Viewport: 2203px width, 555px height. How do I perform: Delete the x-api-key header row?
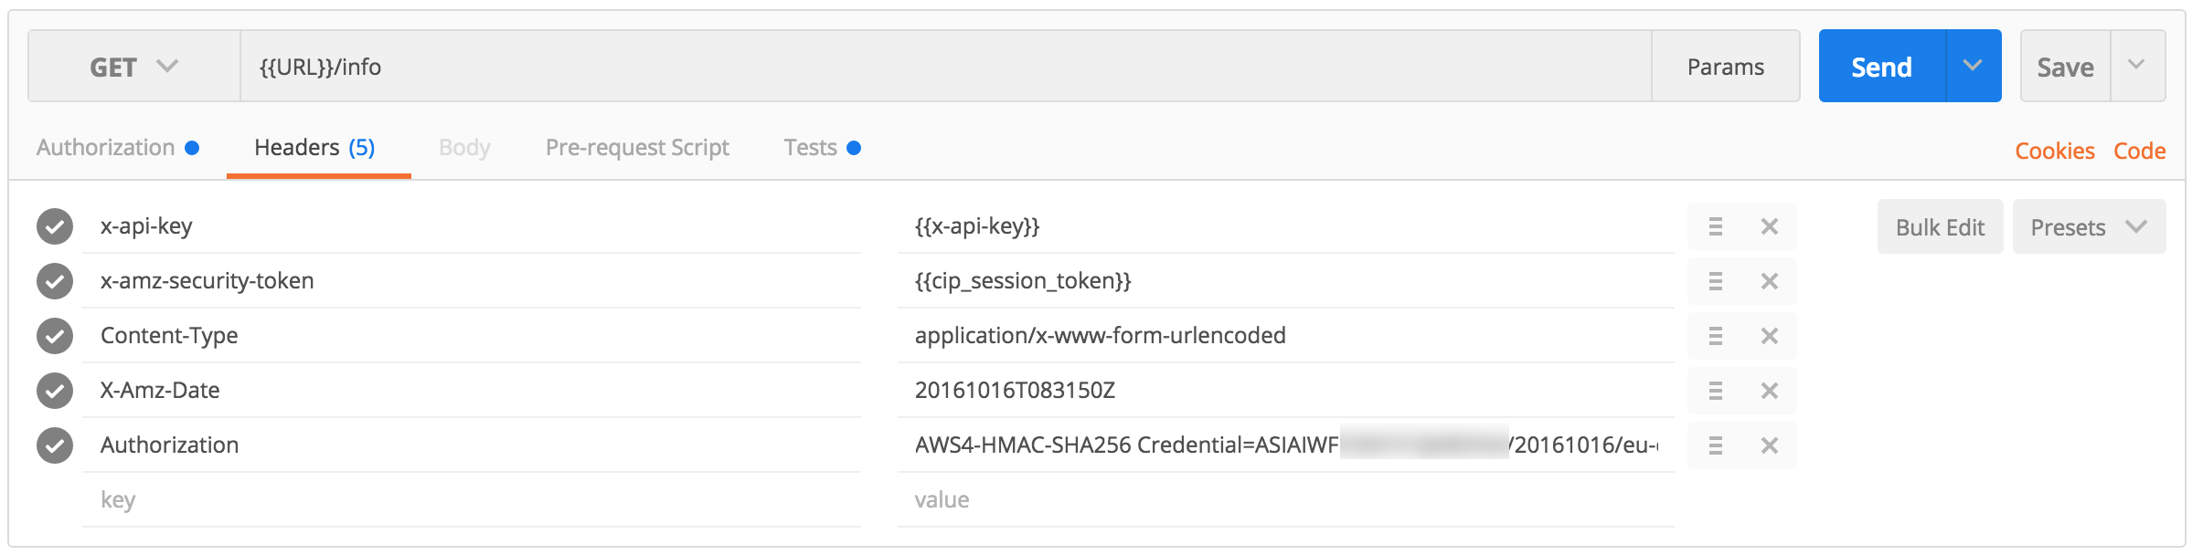point(1770,226)
